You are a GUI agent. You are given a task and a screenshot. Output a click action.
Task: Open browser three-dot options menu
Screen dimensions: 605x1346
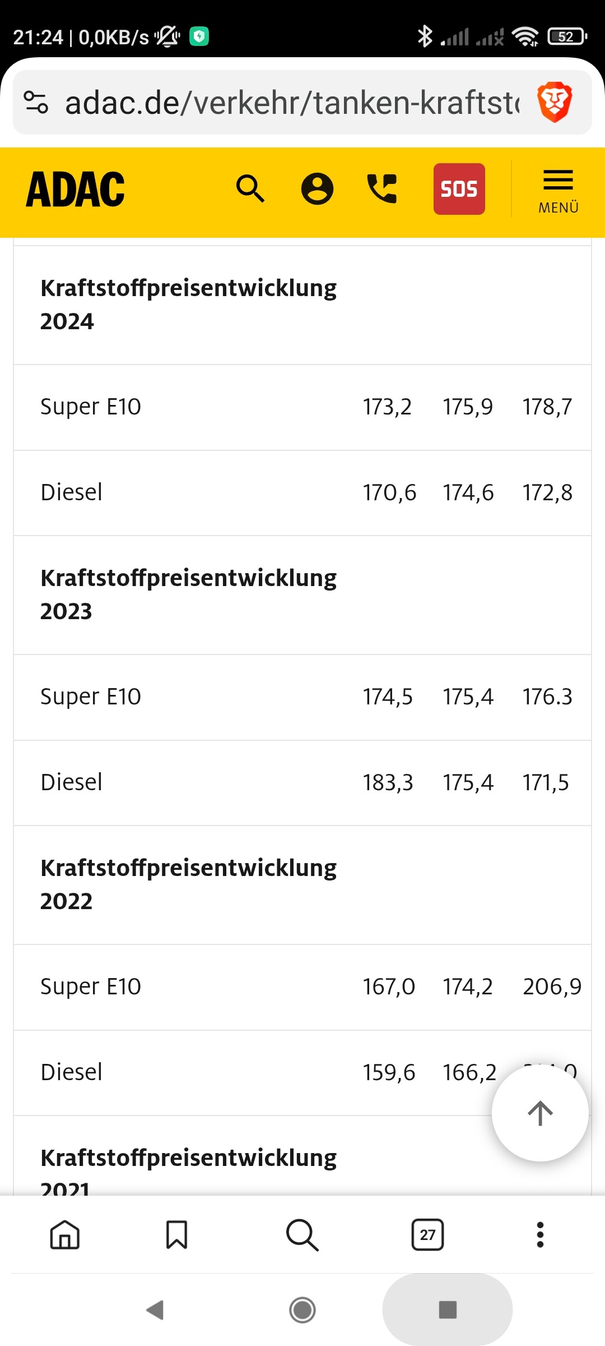pyautogui.click(x=540, y=1234)
